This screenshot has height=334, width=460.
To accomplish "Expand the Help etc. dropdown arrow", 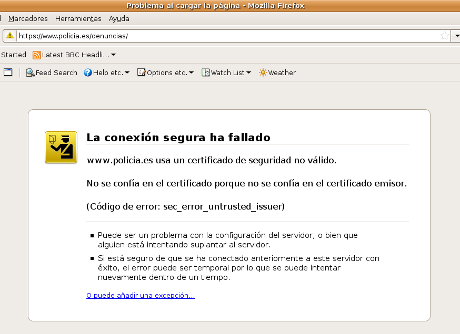I will coord(127,72).
